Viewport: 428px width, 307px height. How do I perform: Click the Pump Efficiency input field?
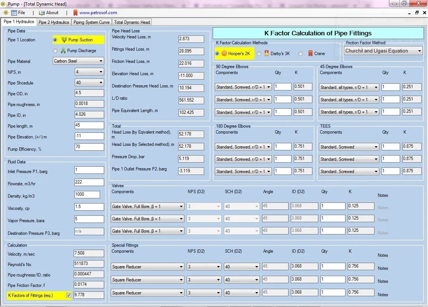[x=89, y=147]
